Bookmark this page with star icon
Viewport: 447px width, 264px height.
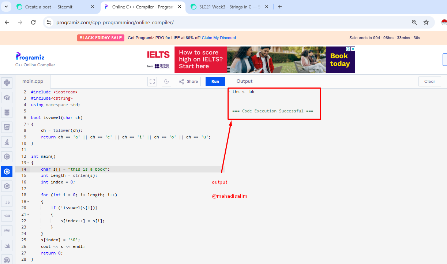[x=426, y=22]
